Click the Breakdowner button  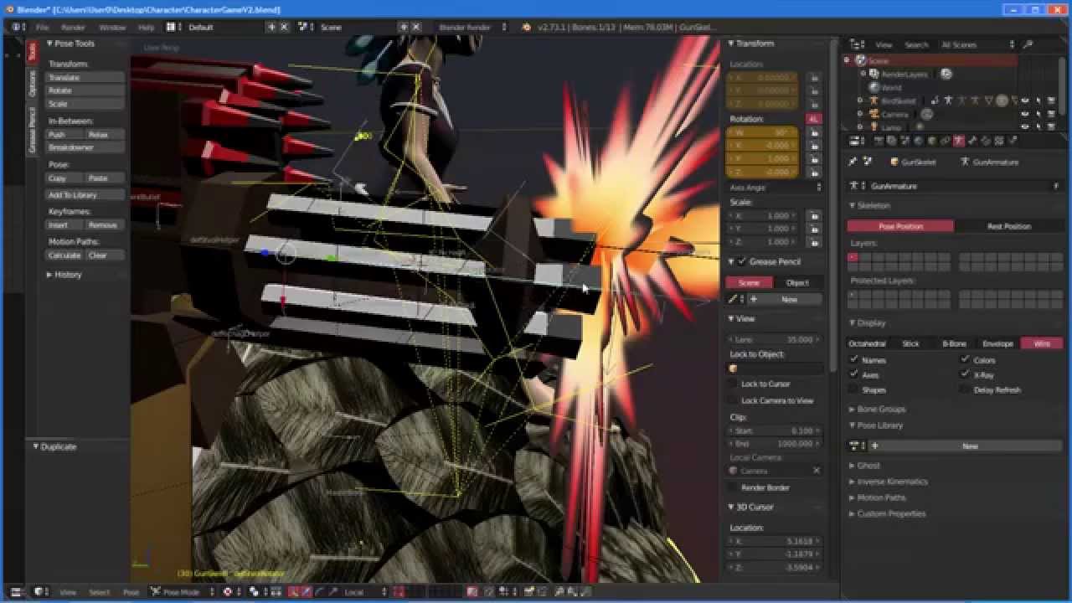[x=85, y=147]
